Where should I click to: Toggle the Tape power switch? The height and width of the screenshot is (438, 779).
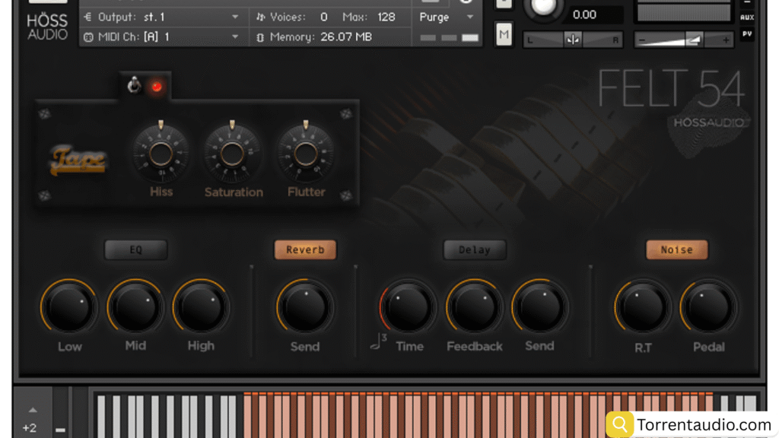click(135, 86)
